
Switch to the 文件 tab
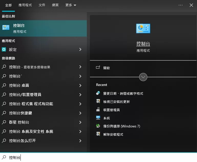pyautogui.click(x=42, y=5)
